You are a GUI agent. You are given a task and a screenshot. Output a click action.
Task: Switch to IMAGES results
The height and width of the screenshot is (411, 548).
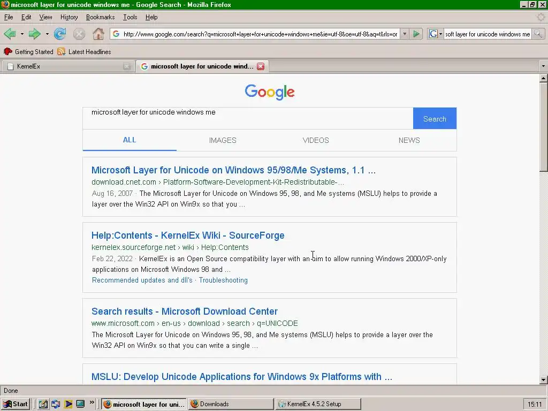point(223,140)
